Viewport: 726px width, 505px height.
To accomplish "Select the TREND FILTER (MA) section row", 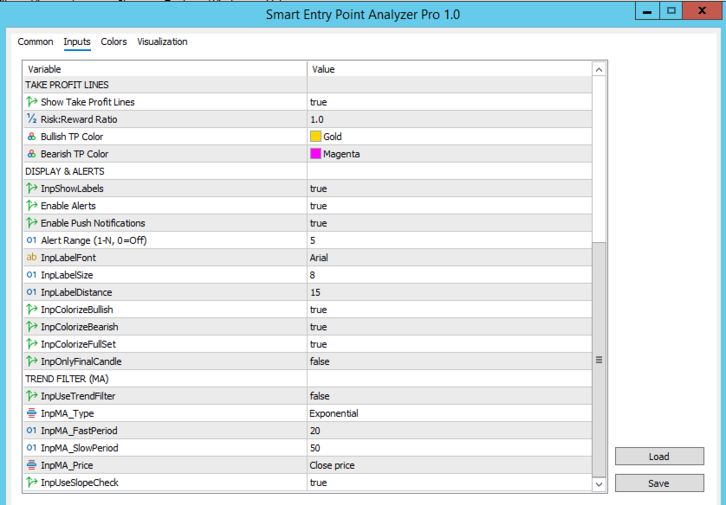I will point(308,379).
